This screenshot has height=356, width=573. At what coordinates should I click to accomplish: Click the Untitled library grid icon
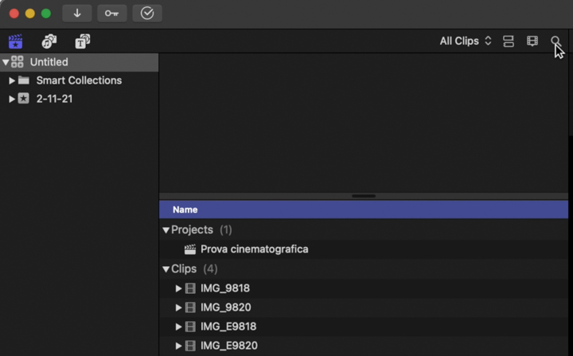coord(18,61)
